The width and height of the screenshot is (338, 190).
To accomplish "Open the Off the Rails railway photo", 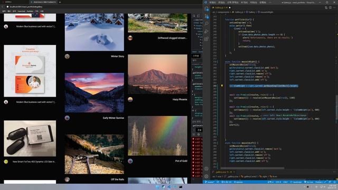I will pos(95,154).
